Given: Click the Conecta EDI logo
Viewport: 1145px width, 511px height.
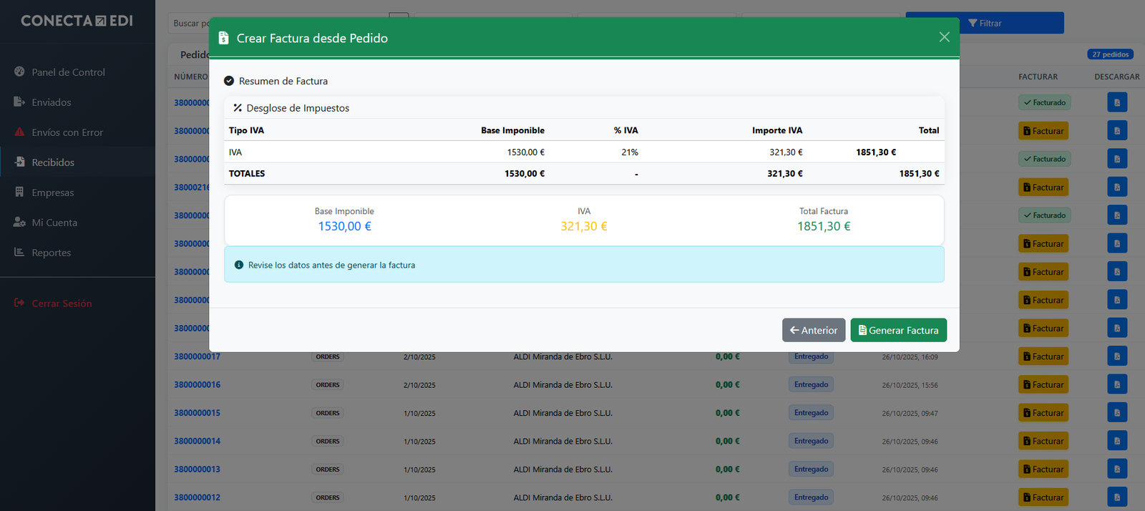Looking at the screenshot, I should [77, 21].
